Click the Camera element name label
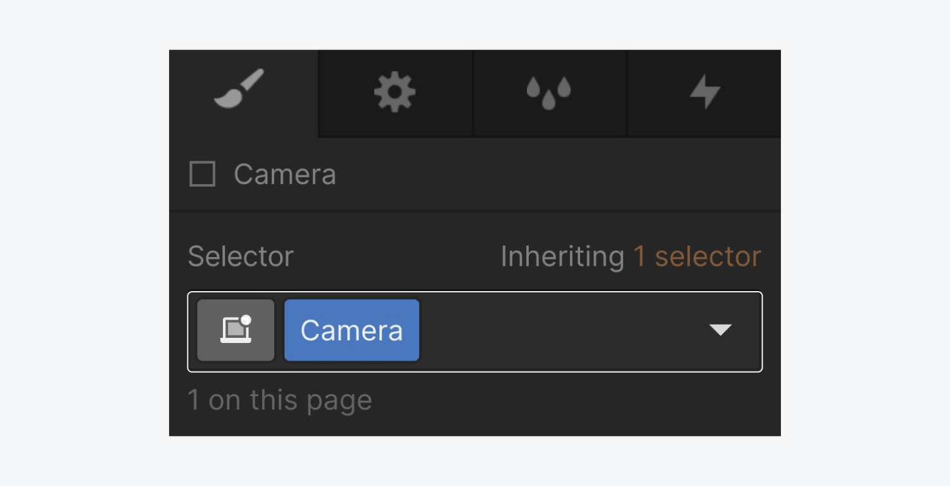 285,175
